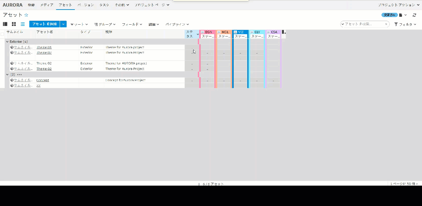
Task: Add this Assets page to favorites with the star
Action: 26,15
